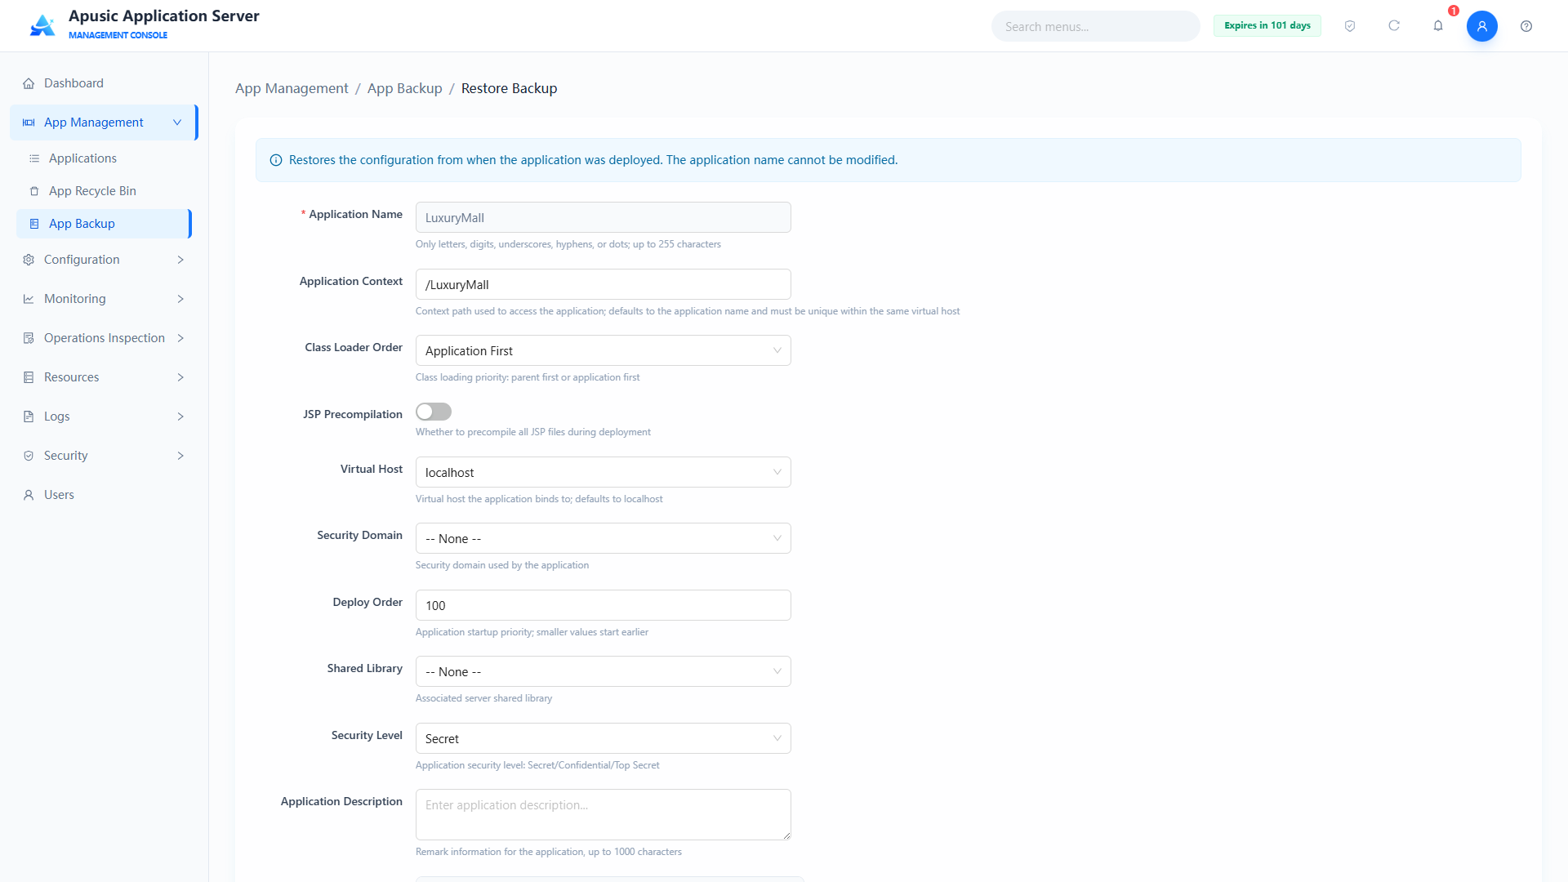Image resolution: width=1568 pixels, height=882 pixels.
Task: Focus the Search menus field
Action: point(1095,26)
